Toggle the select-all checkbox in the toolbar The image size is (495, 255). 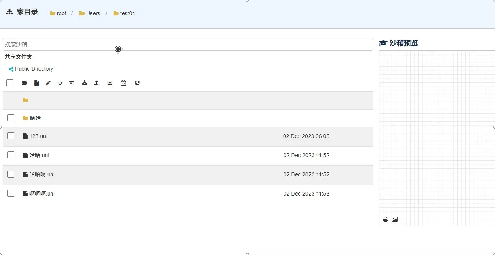[10, 83]
